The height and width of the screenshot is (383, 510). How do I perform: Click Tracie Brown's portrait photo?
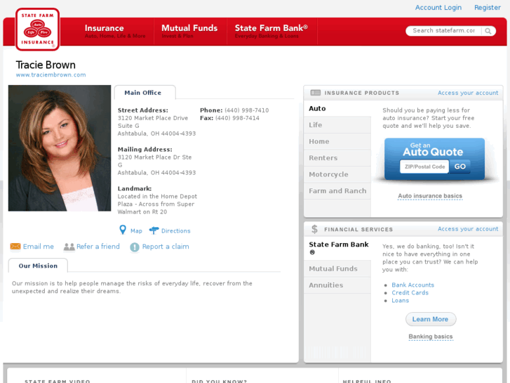pos(60,148)
